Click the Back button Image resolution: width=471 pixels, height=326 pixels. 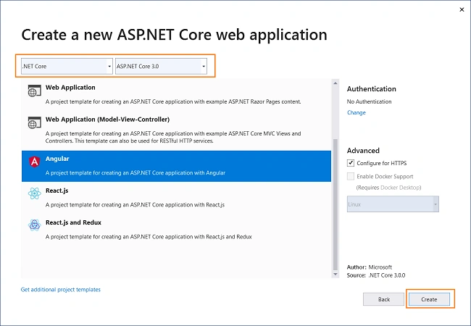tap(383, 299)
